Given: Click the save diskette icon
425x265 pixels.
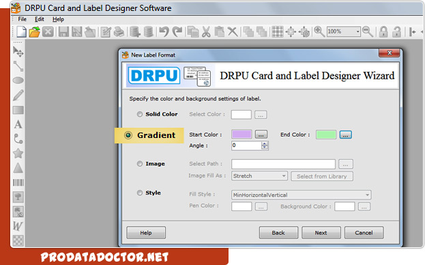Looking at the screenshot, I should tap(63, 31).
